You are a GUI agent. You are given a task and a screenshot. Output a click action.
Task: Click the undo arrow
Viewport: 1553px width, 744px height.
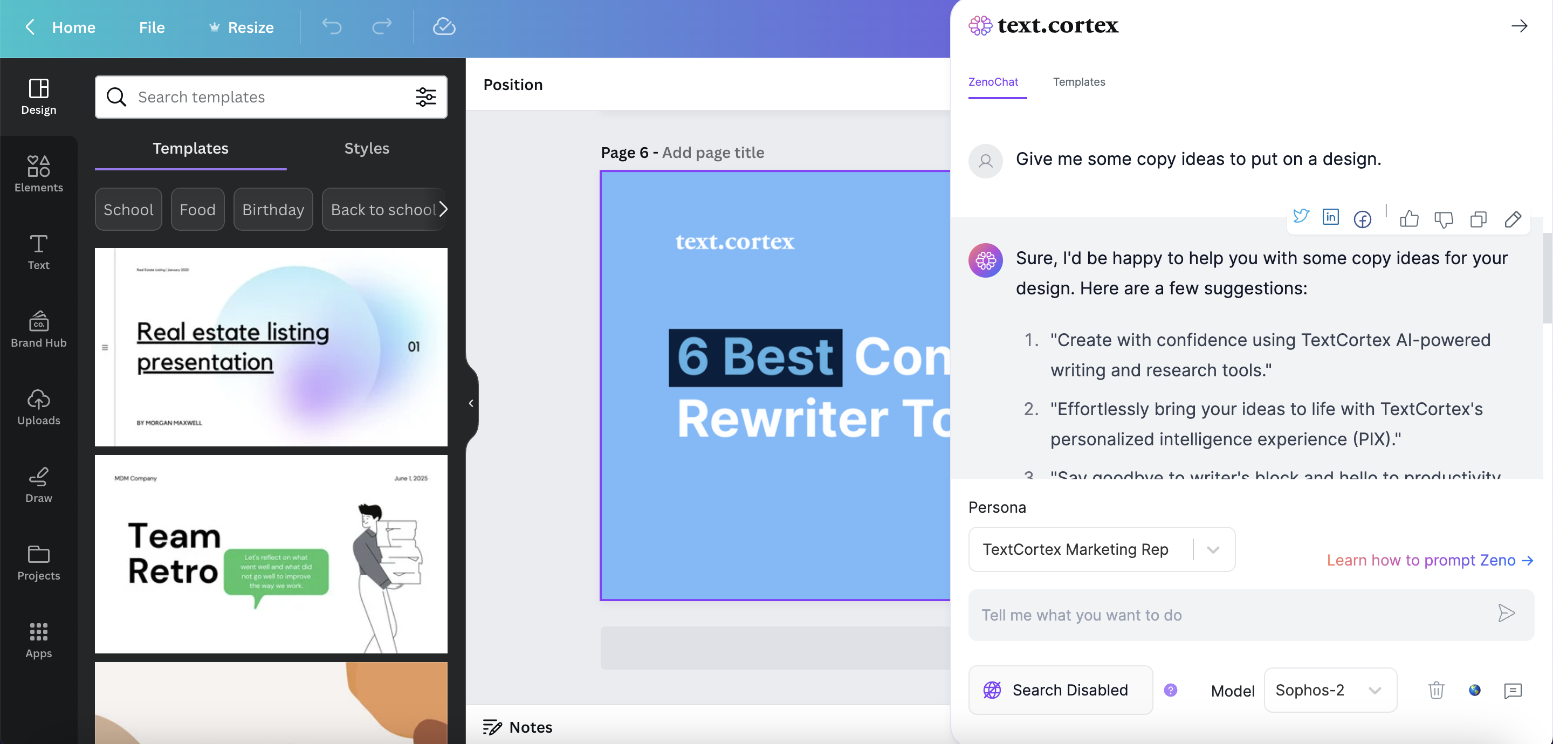click(x=332, y=26)
